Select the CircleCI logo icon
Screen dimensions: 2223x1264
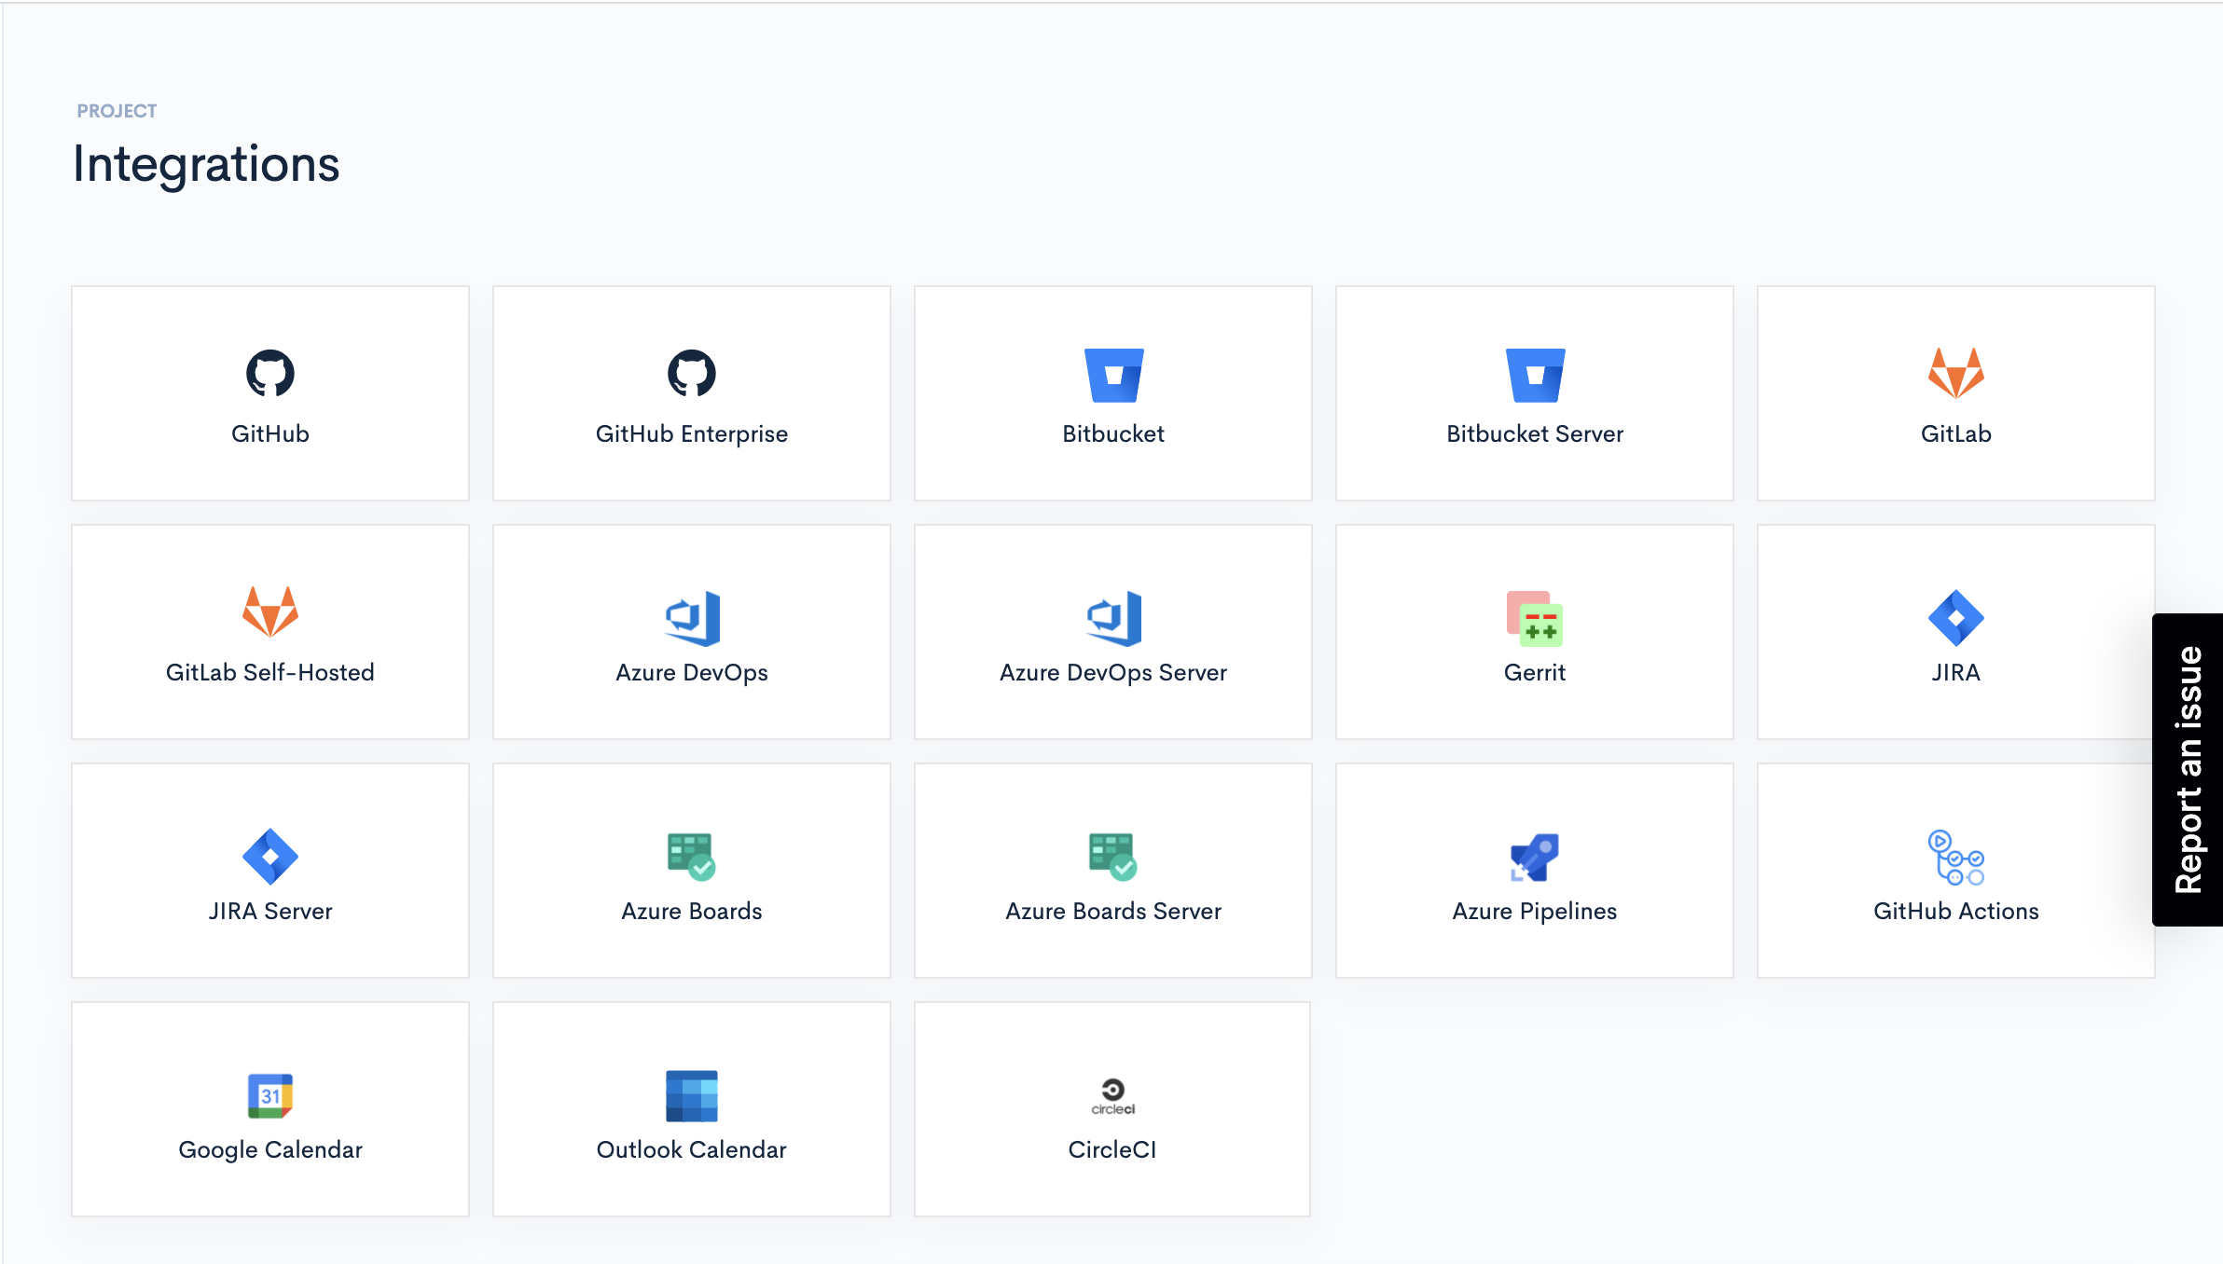point(1112,1095)
